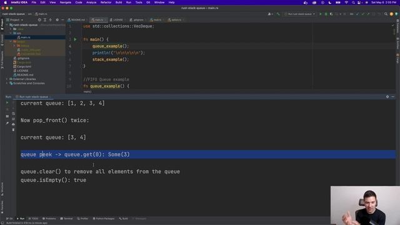Toggle soft-wrap in the Run console
400x225 pixels.
click(13, 114)
